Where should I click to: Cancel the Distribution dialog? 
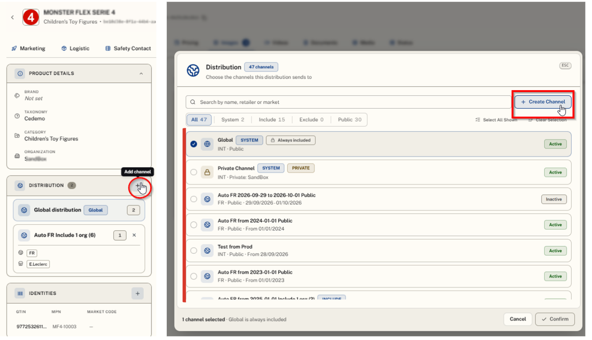tap(517, 319)
